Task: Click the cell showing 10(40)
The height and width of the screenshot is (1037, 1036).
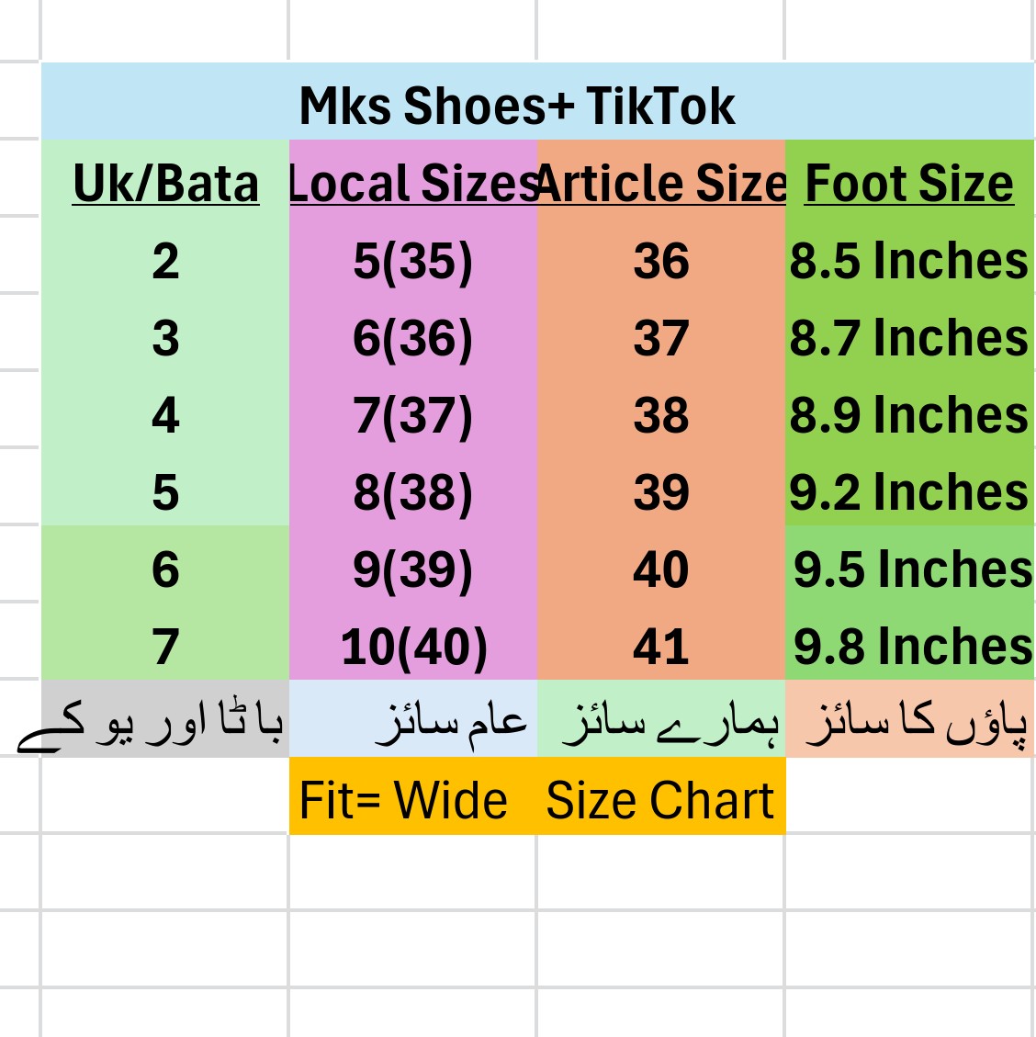Action: [x=412, y=647]
